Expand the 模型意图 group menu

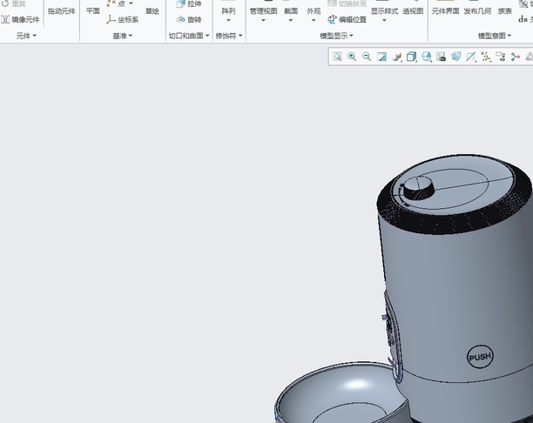point(495,36)
